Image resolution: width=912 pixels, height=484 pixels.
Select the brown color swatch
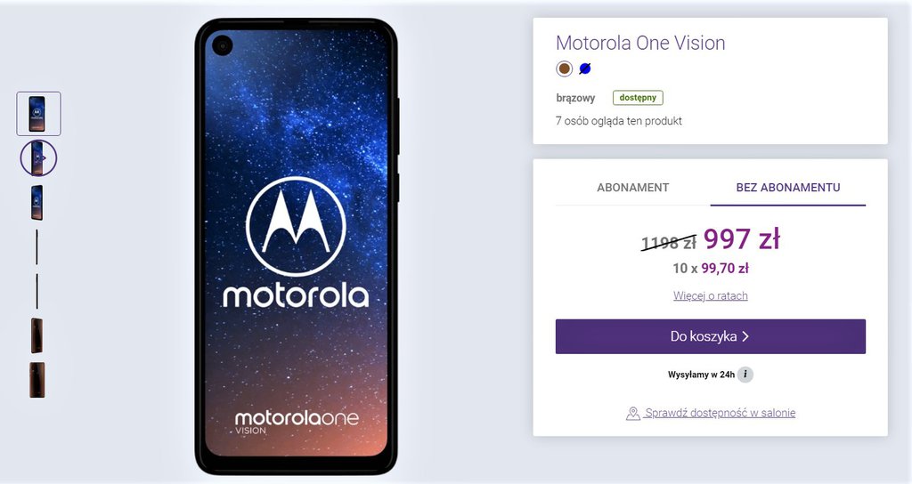564,69
